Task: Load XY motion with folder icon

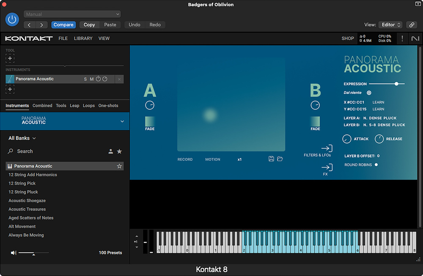Action: click(x=280, y=159)
